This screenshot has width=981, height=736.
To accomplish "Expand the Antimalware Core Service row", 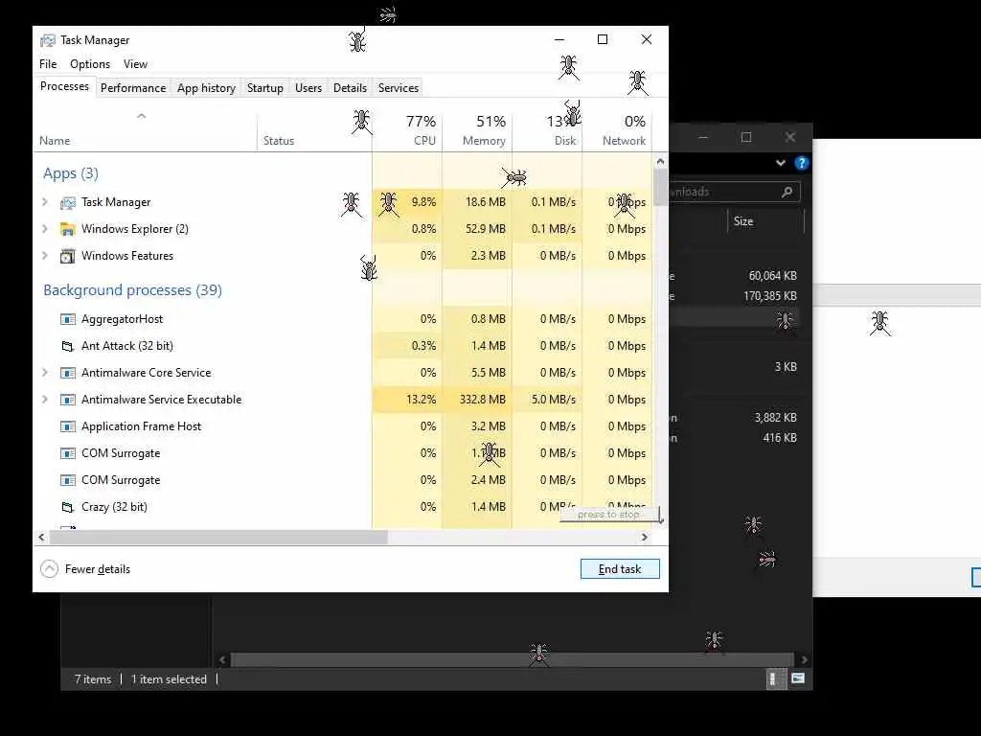I will coord(45,373).
